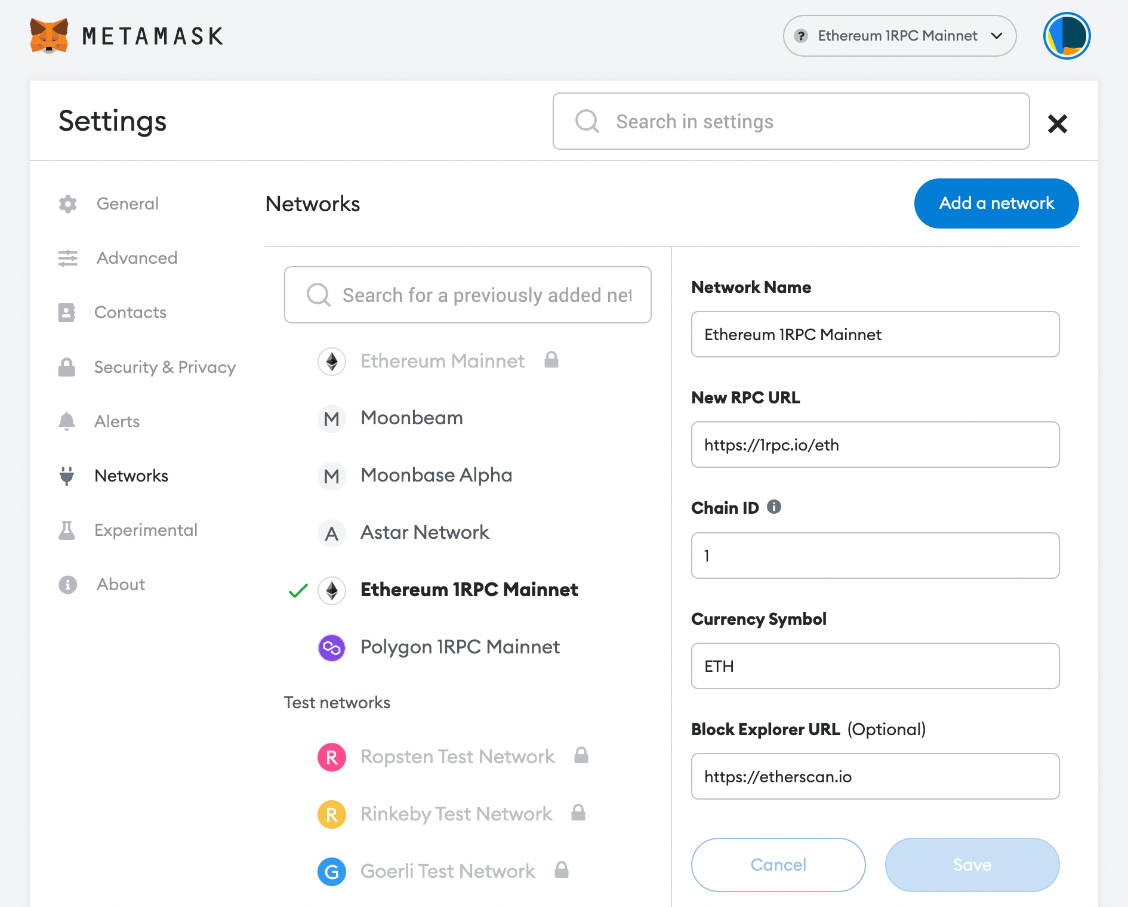Select the Ropsten Test Network
Screen dimensions: 1128x907
(x=458, y=757)
